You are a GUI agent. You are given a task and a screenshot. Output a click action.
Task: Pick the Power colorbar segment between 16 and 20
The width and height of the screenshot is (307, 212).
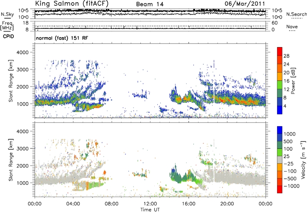pyautogui.click(x=280, y=77)
